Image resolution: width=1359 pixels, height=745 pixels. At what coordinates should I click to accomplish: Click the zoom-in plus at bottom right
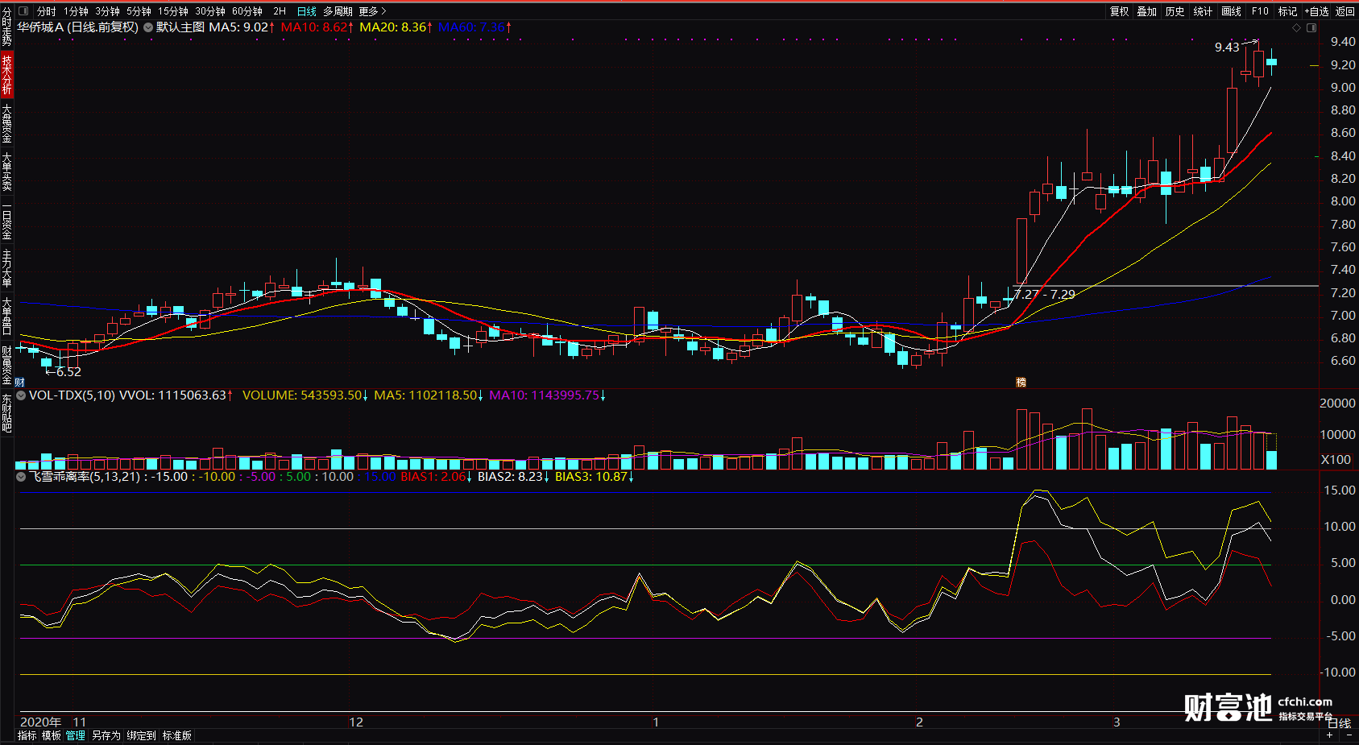click(x=1330, y=735)
